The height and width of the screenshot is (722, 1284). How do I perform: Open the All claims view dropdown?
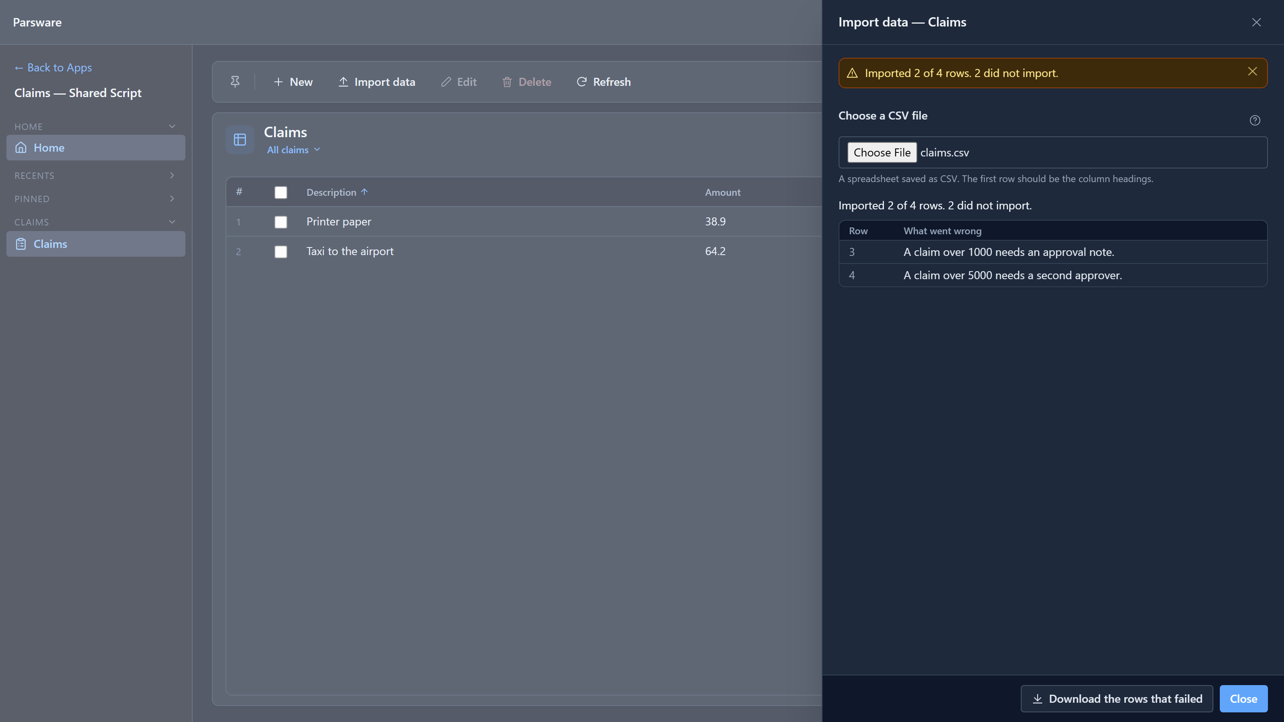294,150
